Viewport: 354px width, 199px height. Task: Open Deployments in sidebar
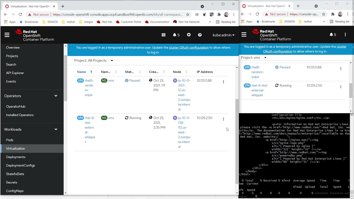click(x=15, y=157)
